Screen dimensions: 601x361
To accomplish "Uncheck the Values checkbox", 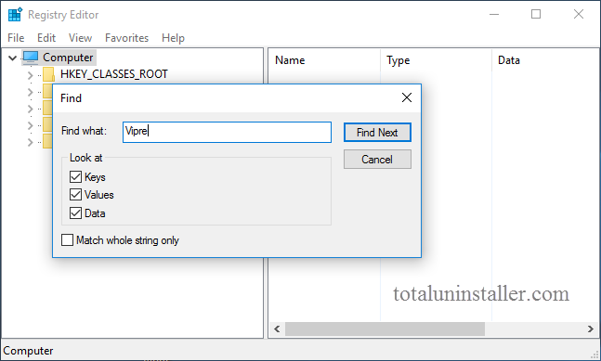I will [x=75, y=195].
